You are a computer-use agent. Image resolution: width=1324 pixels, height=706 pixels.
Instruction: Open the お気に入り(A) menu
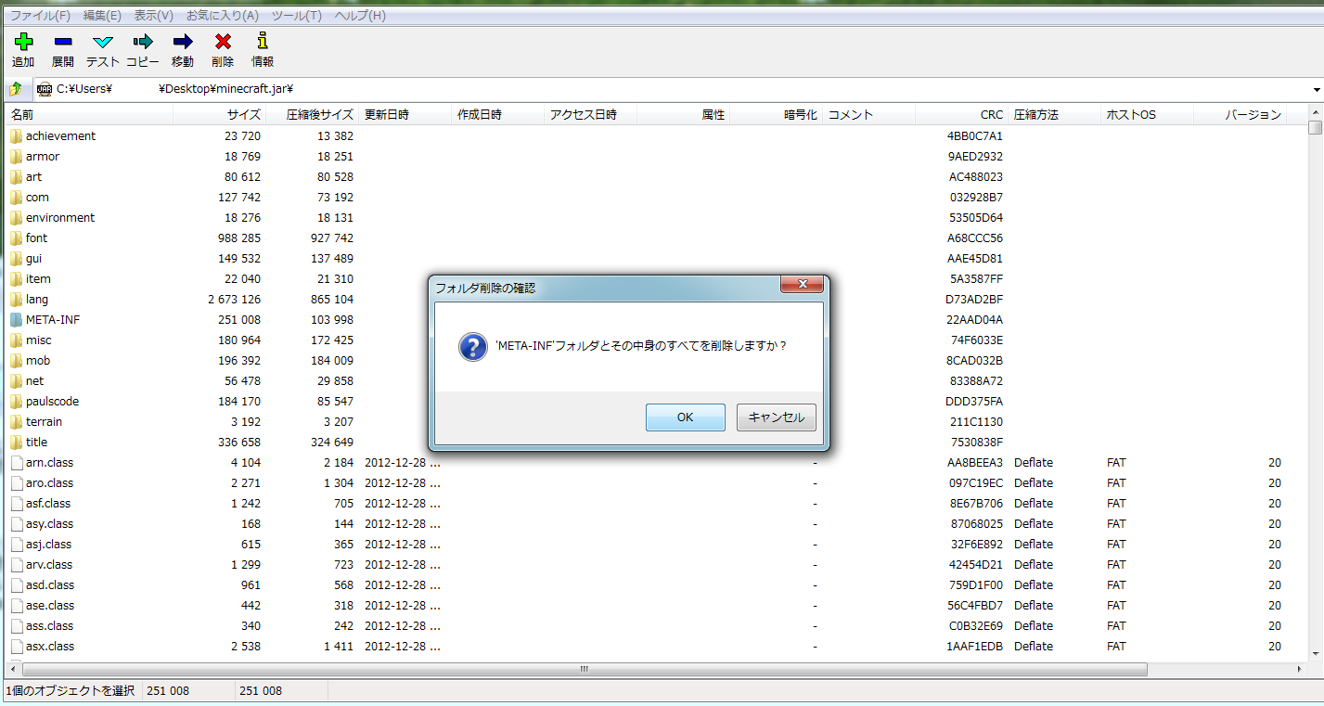pyautogui.click(x=223, y=16)
